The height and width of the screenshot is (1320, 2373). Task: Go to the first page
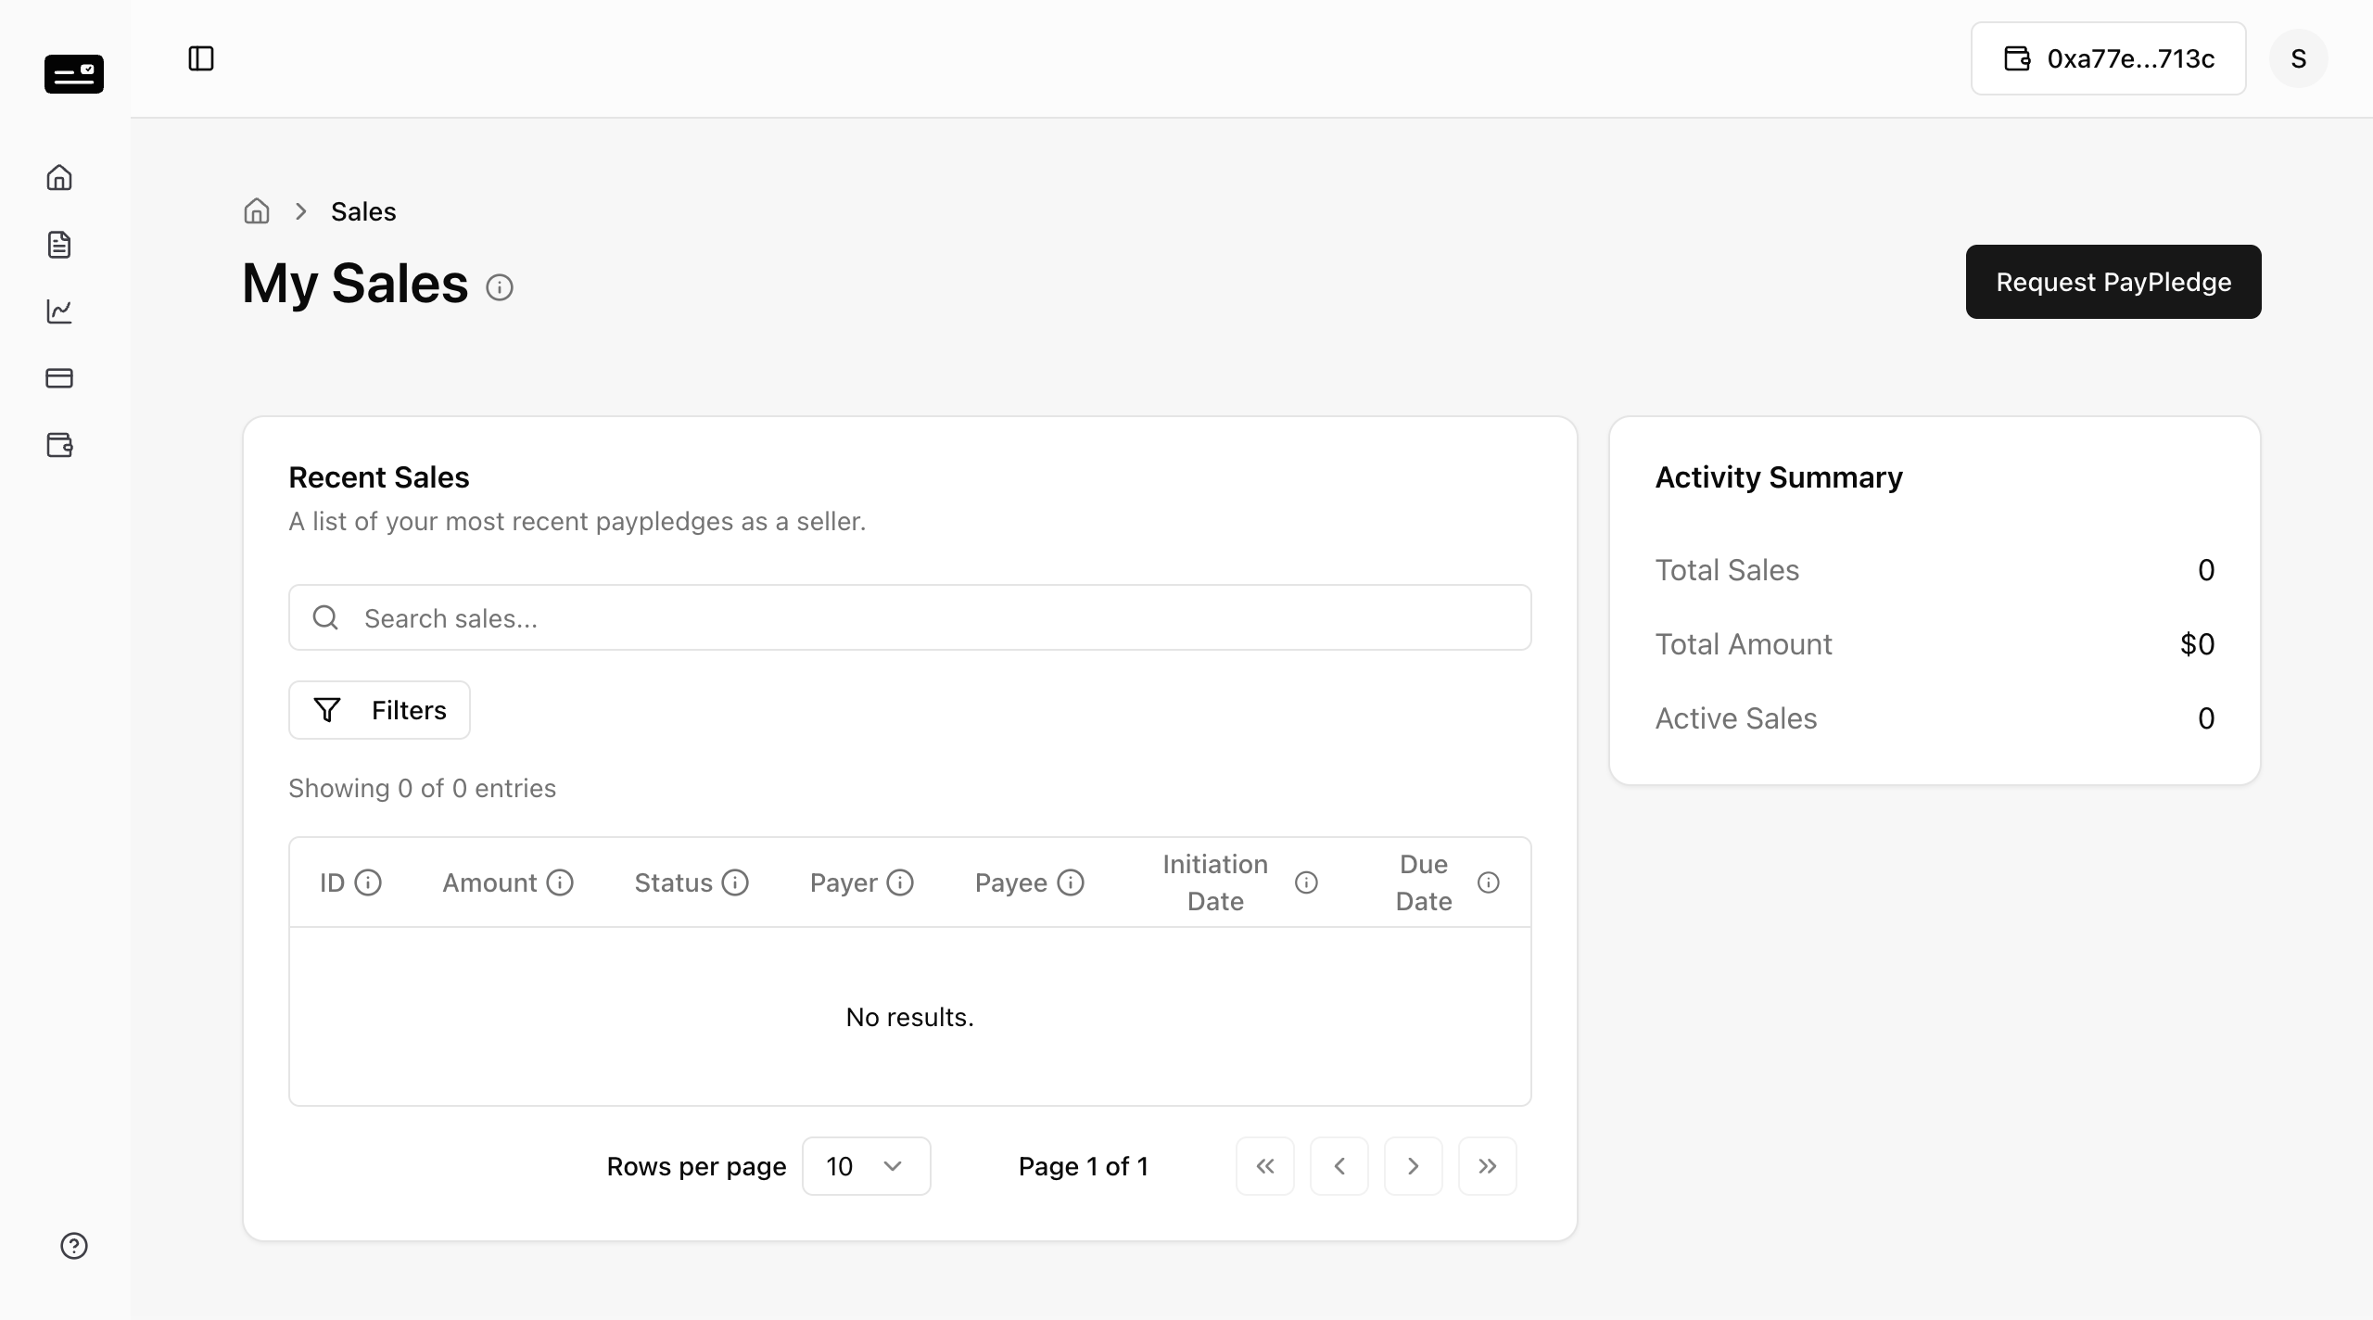[1265, 1166]
